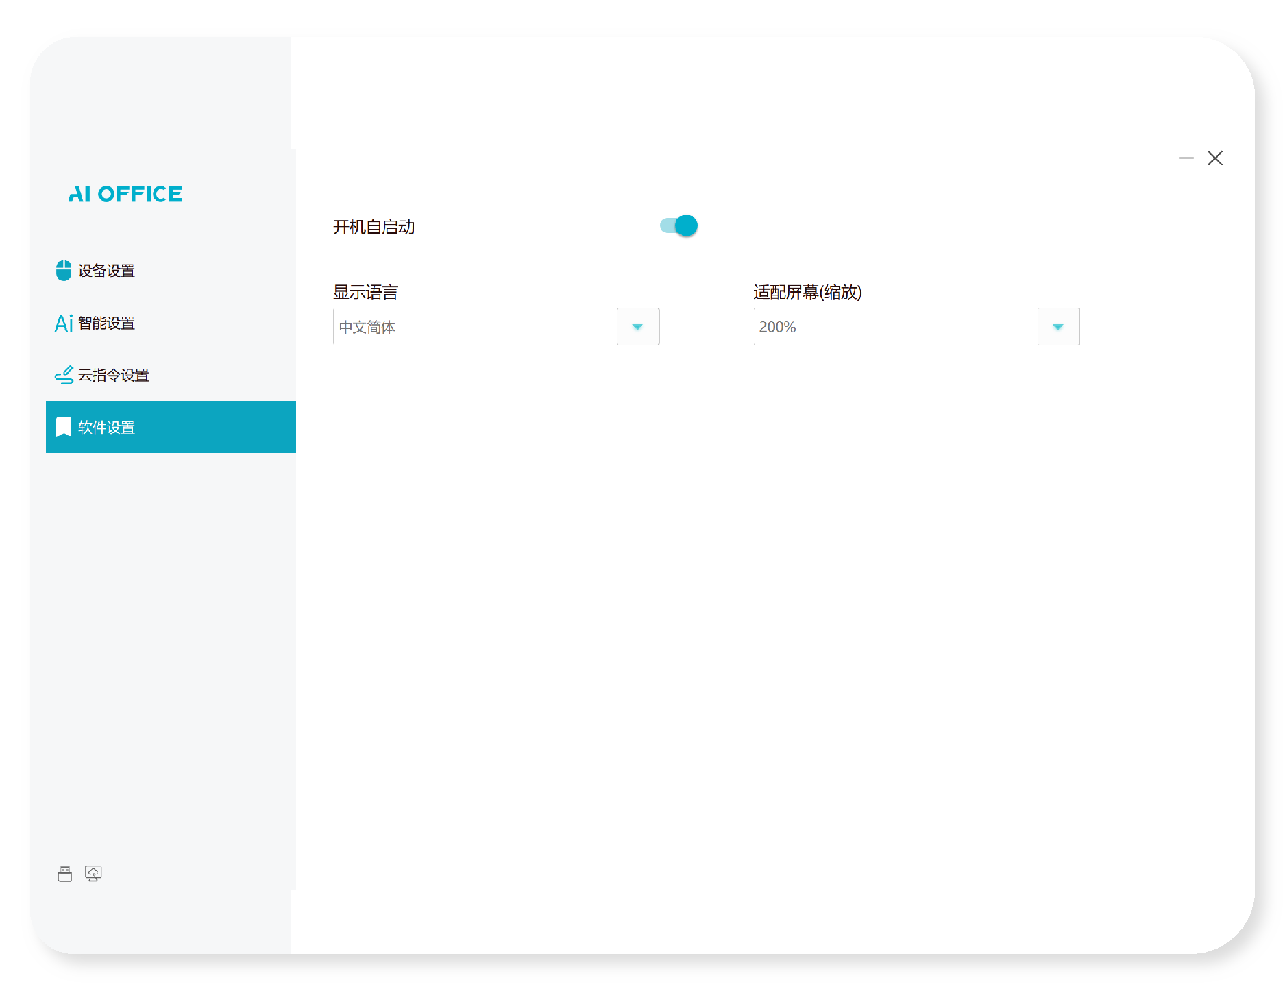
Task: Expand the 显示语言 dropdown arrow
Action: [637, 327]
